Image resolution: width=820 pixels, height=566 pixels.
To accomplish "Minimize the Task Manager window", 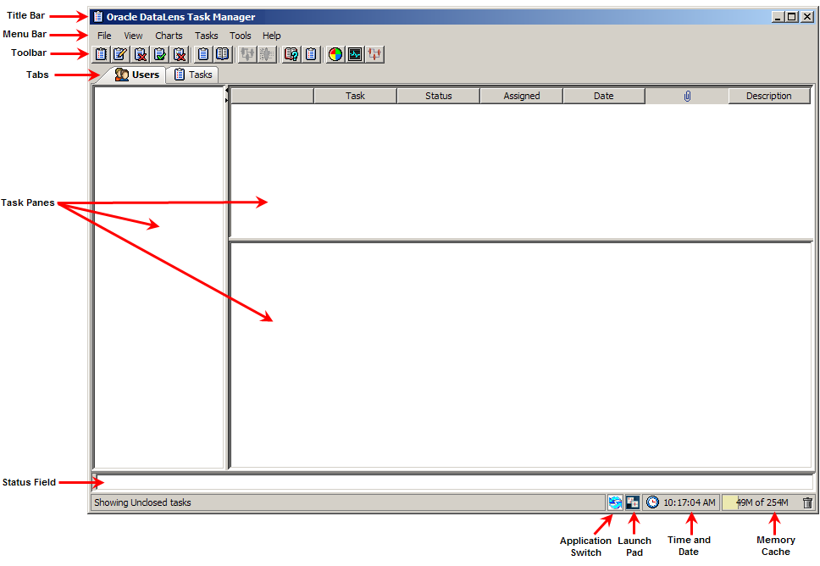I will pos(778,17).
